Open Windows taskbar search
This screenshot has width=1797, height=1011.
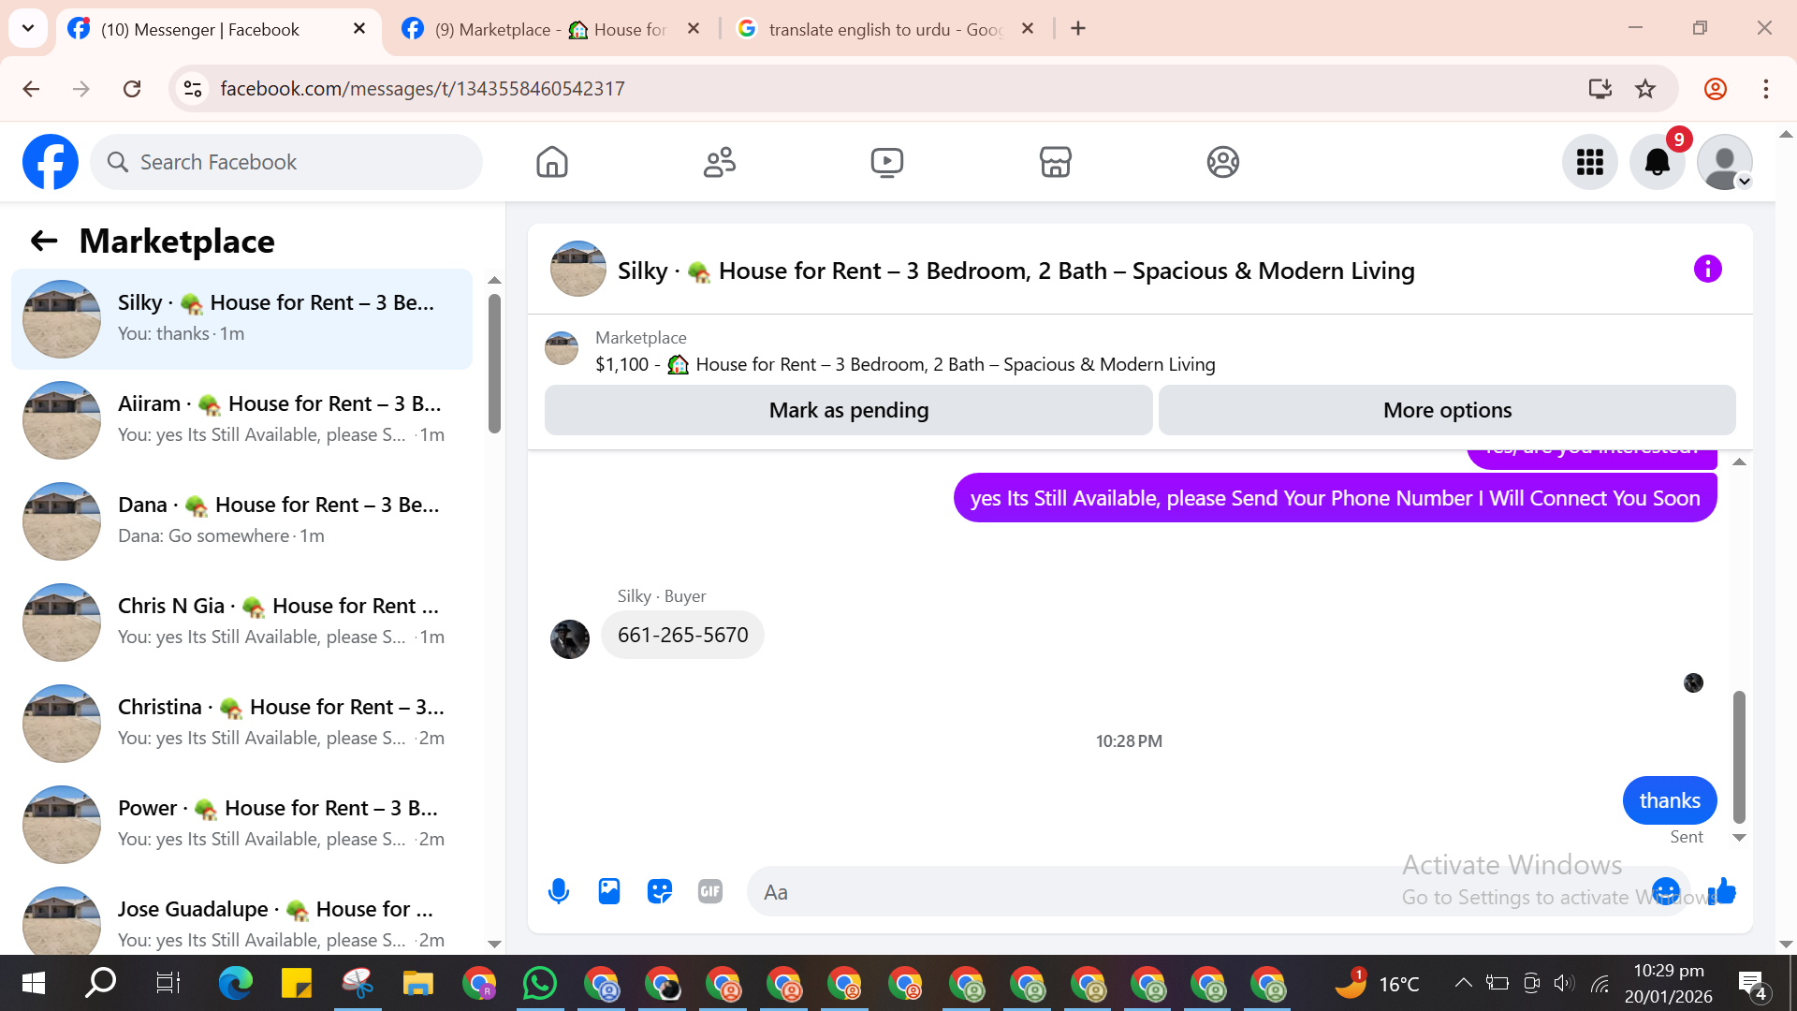100,984
